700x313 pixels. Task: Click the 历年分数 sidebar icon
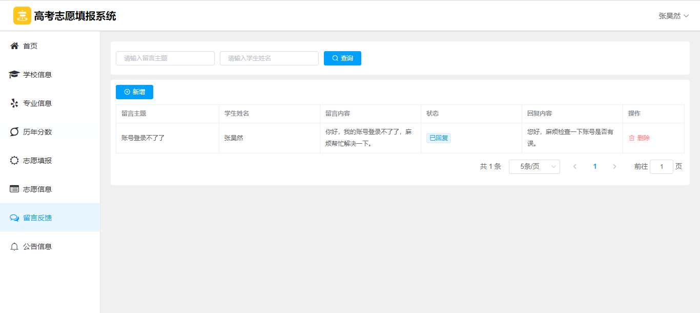point(14,132)
